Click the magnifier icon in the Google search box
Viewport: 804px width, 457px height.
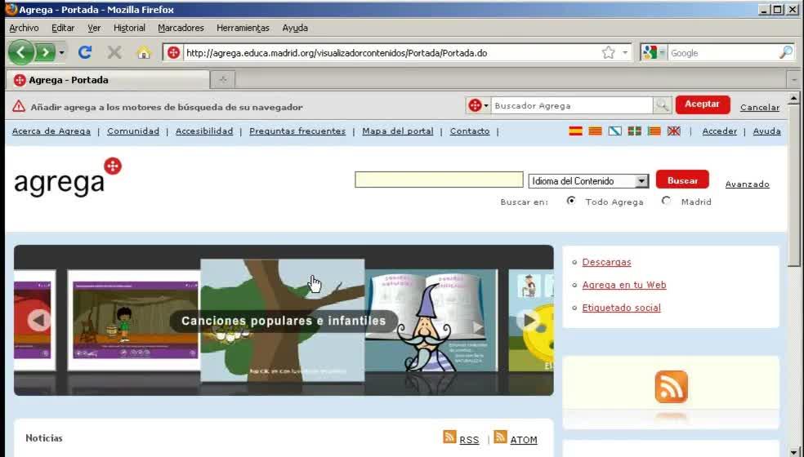[785, 52]
